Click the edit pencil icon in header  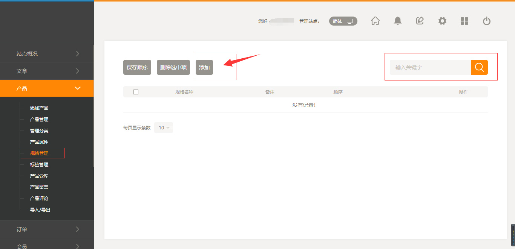420,21
